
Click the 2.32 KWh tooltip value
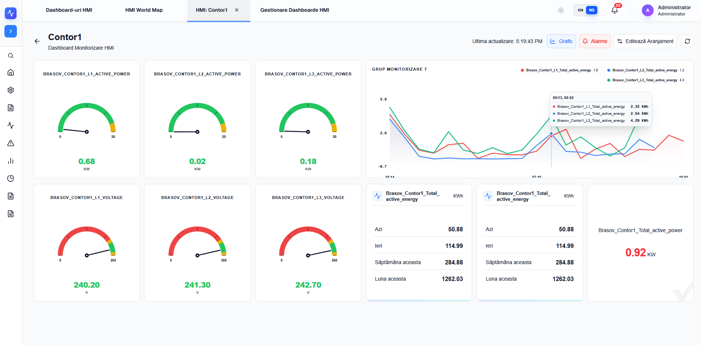(639, 107)
